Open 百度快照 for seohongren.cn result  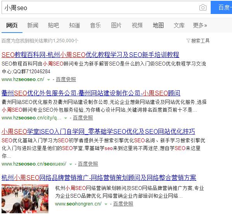pyautogui.click(x=123, y=204)
